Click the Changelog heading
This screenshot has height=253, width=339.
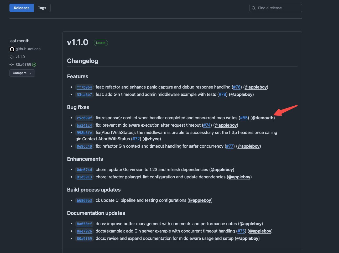(82, 61)
